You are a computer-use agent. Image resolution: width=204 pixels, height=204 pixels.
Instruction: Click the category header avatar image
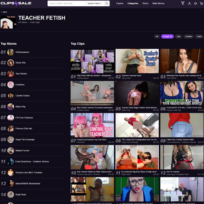pyautogui.click(x=8, y=22)
